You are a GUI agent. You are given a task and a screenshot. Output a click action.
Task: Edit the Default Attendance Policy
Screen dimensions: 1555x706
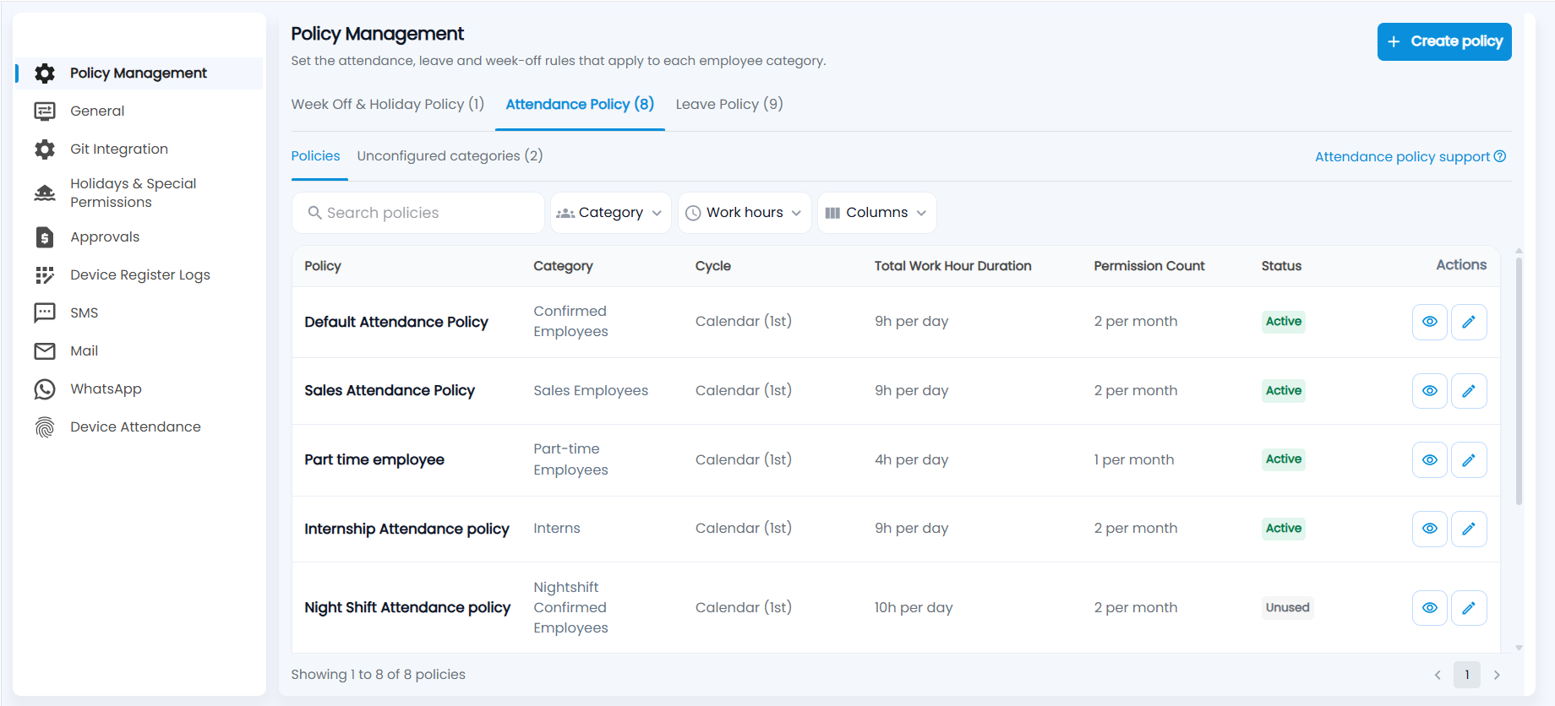[x=1469, y=322]
